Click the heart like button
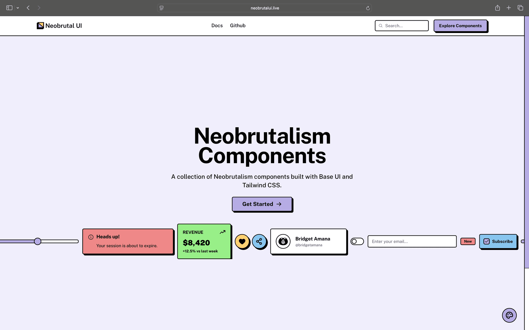Viewport: 529px width, 330px height. tap(242, 241)
